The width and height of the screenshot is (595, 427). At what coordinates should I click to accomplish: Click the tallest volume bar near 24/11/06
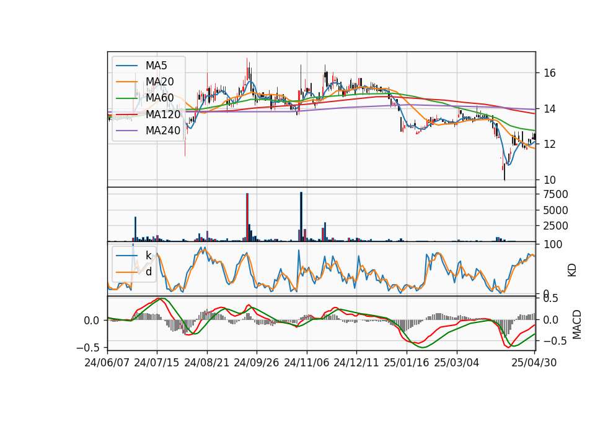tap(301, 217)
